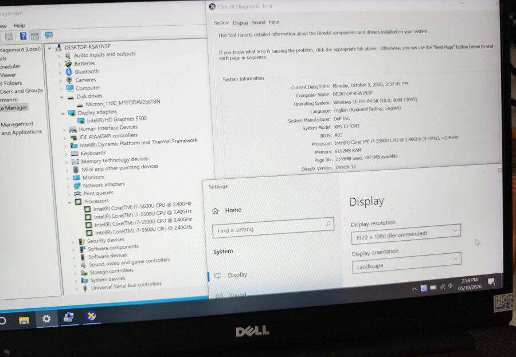Image resolution: width=516 pixels, height=357 pixels.
Task: Open File Explorer from the taskbar
Action: [x=24, y=320]
